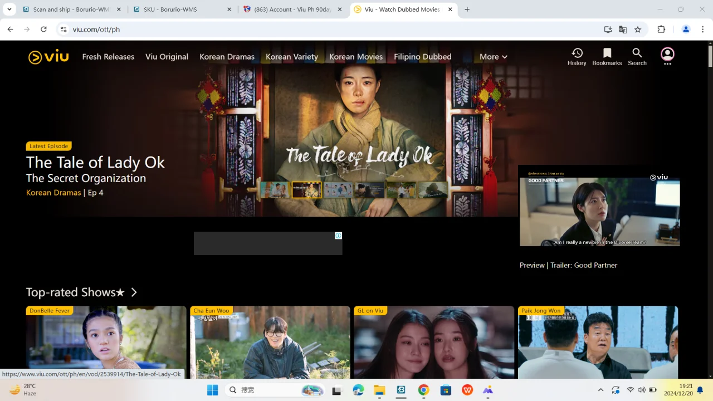Screen dimensions: 713x401
Task: Open Google Chrome from taskbar
Action: (423, 390)
